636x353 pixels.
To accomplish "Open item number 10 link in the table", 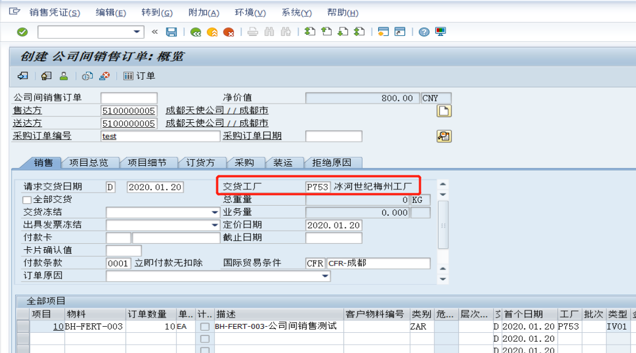I will (x=58, y=326).
